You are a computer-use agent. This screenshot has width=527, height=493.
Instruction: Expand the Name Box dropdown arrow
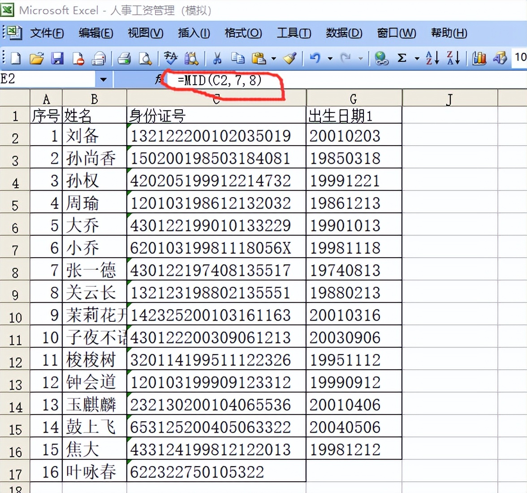[104, 80]
